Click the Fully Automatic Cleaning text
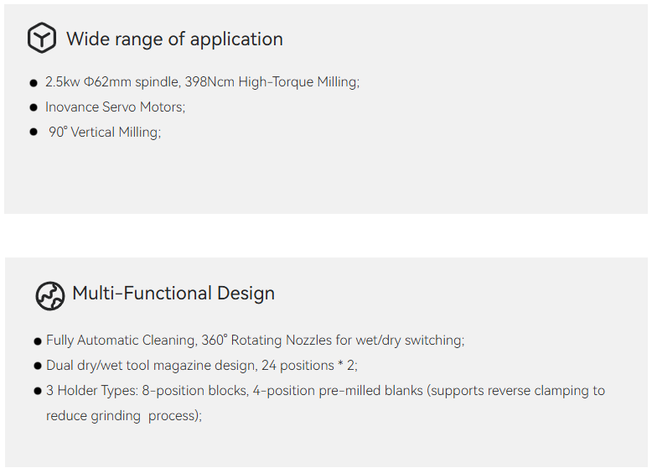The height and width of the screenshot is (468, 652). click(x=122, y=341)
